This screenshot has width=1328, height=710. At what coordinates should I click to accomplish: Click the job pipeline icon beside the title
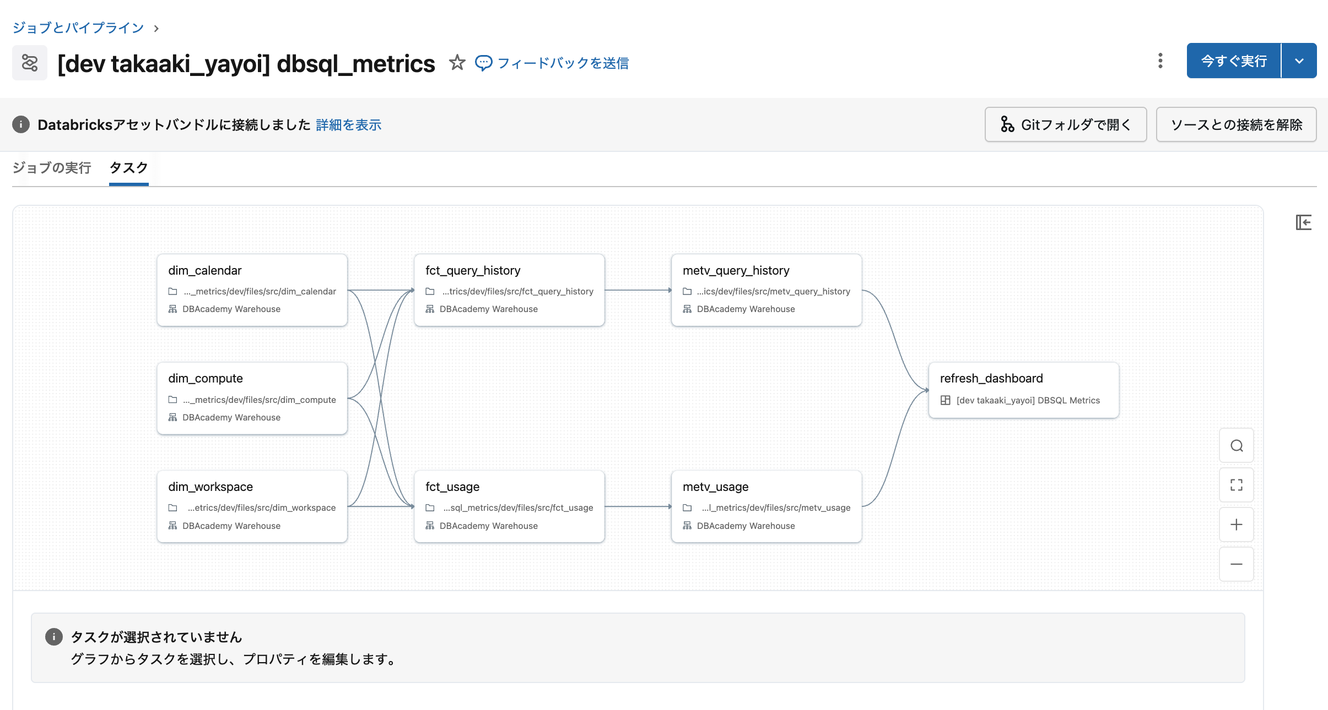coord(30,63)
